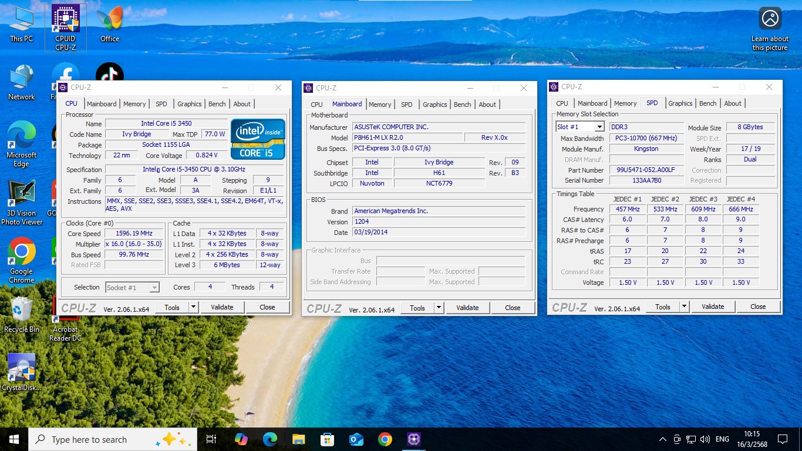Open Outlook from the taskbar
This screenshot has width=802, height=451.
356,439
